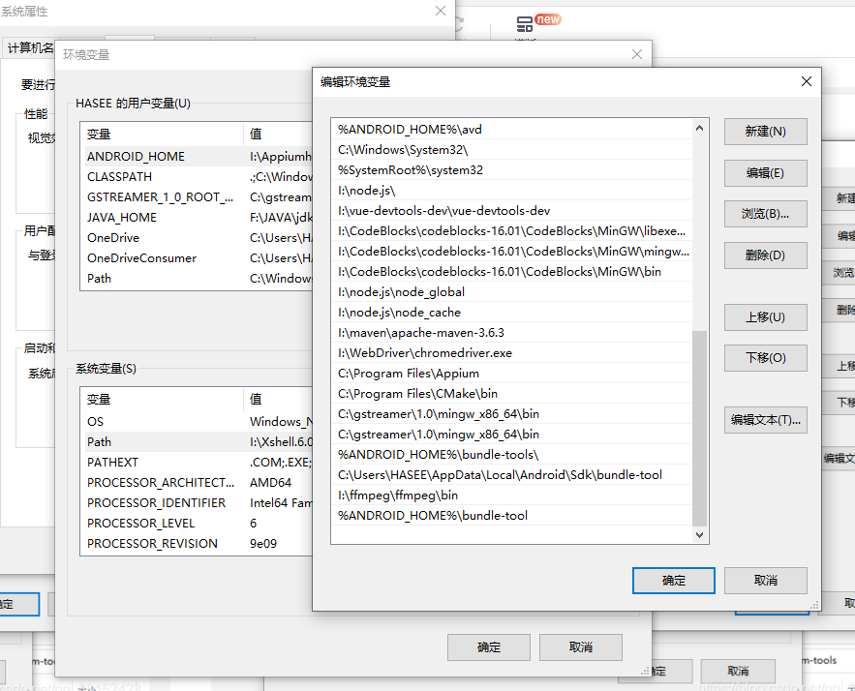Click the 新建(N) button in edit dialog
This screenshot has height=691, width=855.
[x=765, y=132]
